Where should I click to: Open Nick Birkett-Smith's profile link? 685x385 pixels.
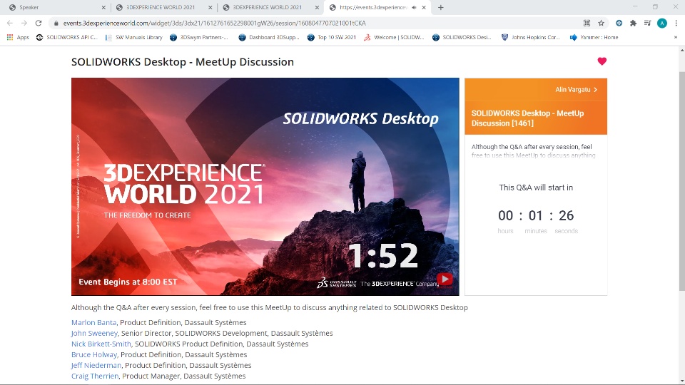[101, 344]
